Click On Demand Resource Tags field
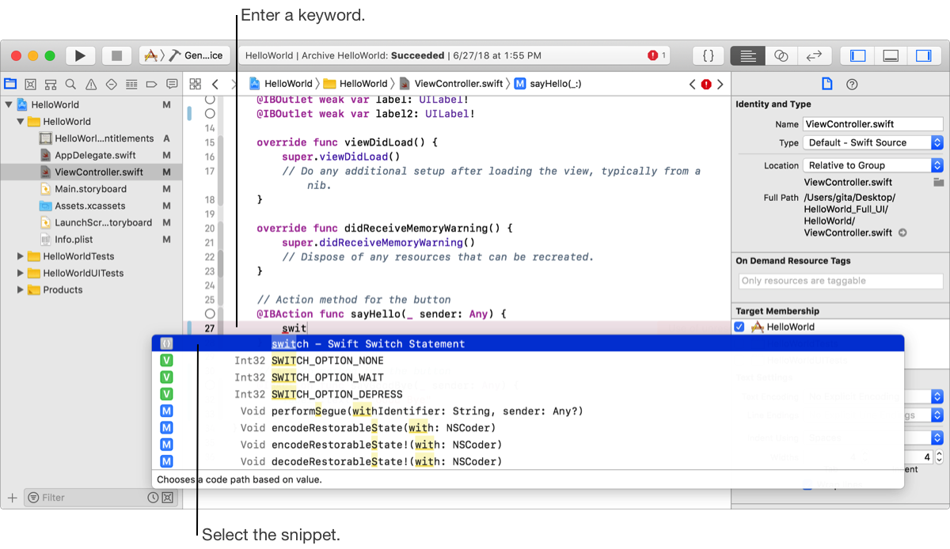Viewport: 950px width, 549px height. click(841, 281)
